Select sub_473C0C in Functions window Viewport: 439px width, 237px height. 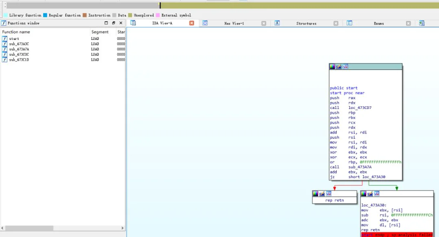click(x=63, y=54)
